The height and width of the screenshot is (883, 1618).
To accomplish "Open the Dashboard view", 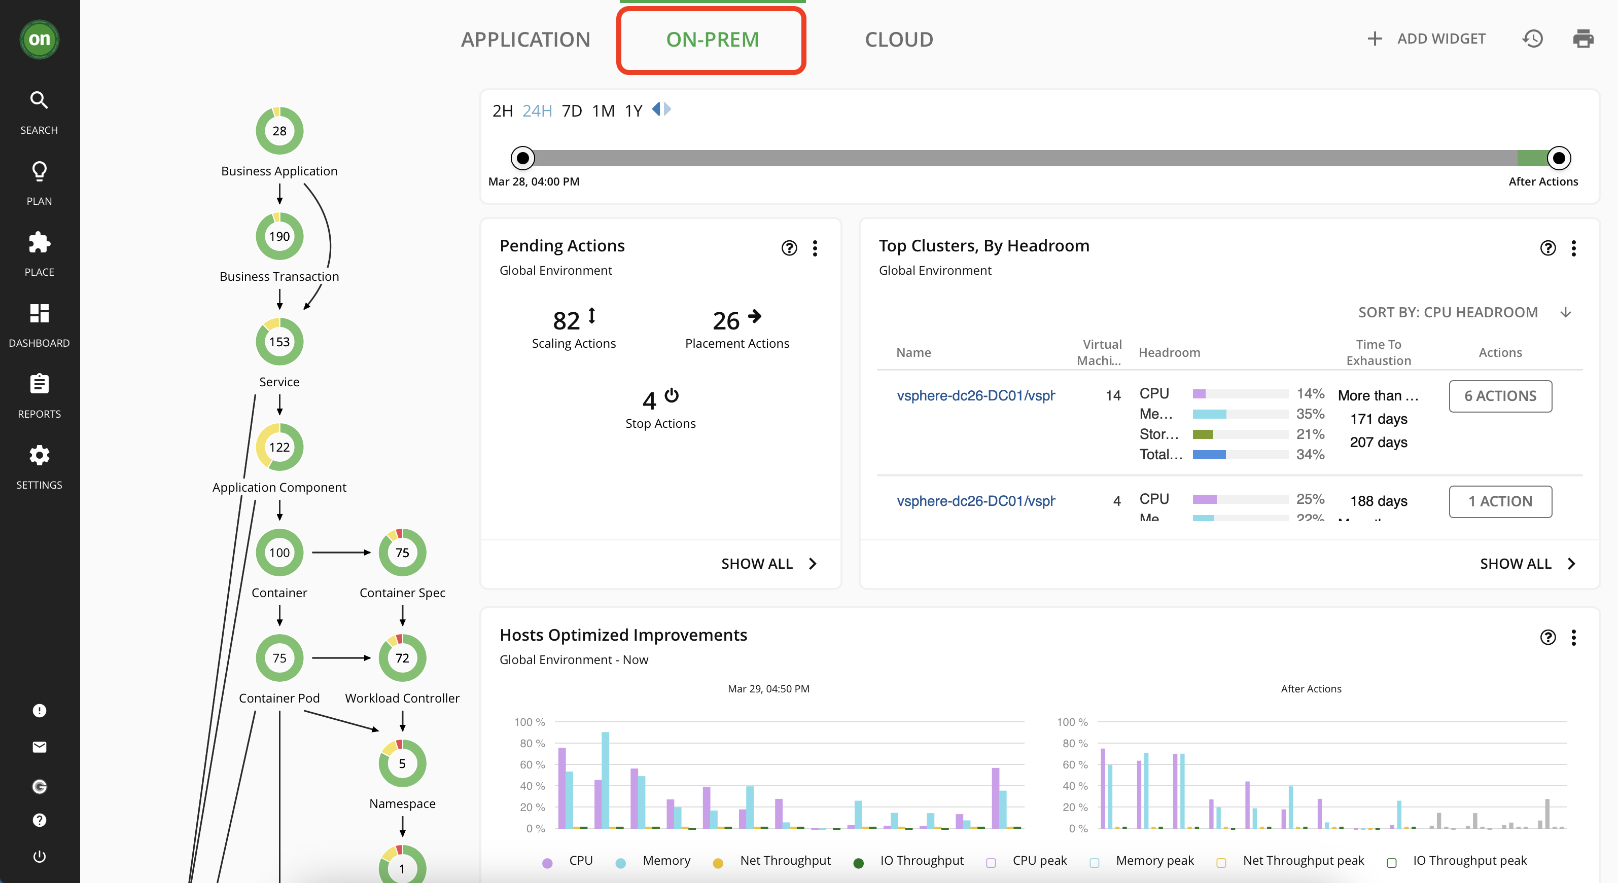I will point(39,325).
